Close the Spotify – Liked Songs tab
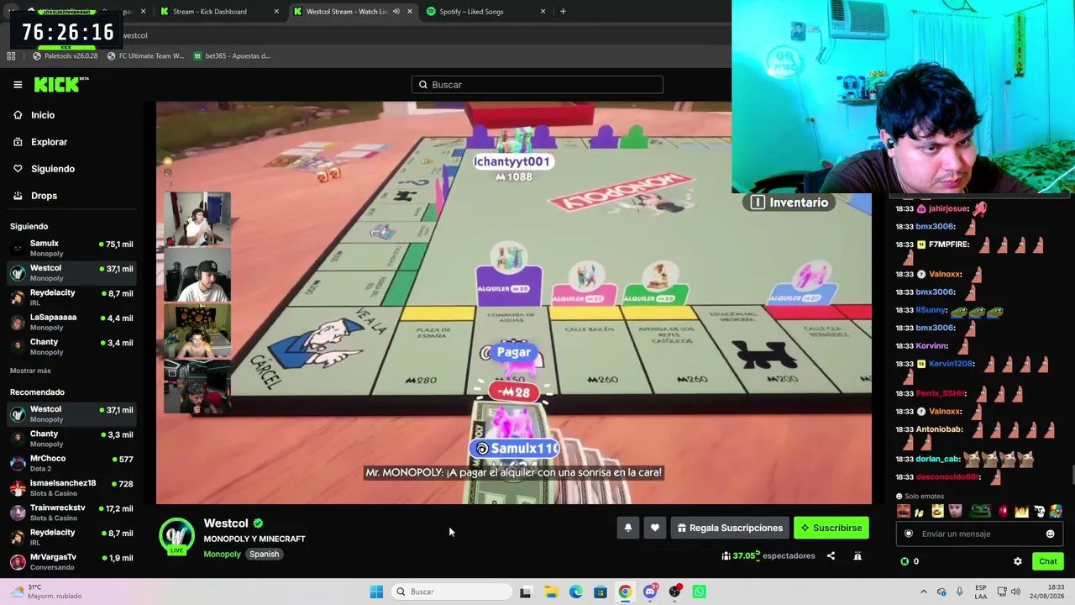This screenshot has width=1075, height=605. (543, 12)
